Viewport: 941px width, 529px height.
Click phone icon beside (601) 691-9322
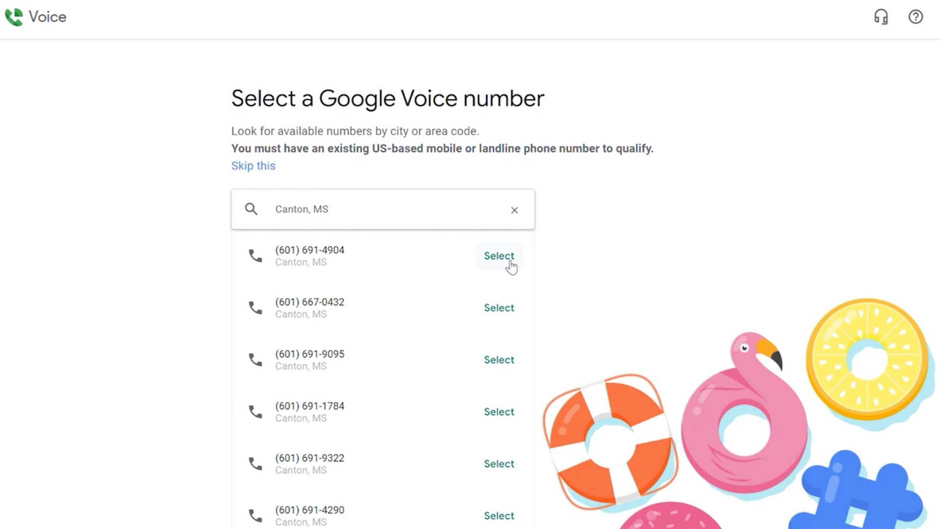[255, 463]
